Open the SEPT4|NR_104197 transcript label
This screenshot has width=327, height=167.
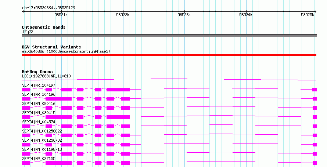click(39, 85)
